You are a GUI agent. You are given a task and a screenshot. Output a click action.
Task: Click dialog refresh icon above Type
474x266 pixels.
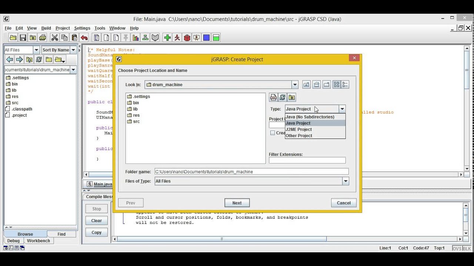[283, 98]
